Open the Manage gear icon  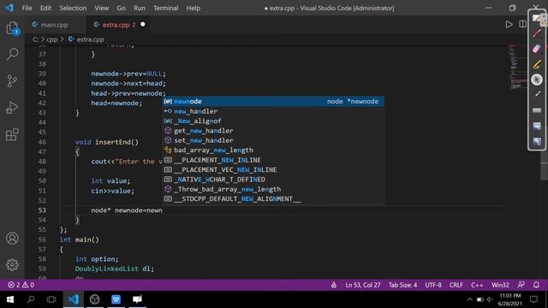pos(12,264)
